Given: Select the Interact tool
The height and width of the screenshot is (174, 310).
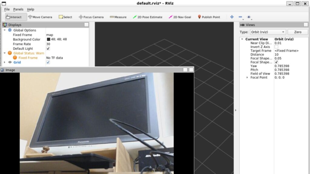Looking at the screenshot, I should 14,17.
